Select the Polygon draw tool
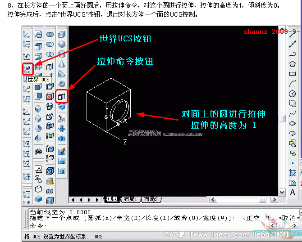The height and width of the screenshot is (242, 302). pyautogui.click(x=293, y=64)
